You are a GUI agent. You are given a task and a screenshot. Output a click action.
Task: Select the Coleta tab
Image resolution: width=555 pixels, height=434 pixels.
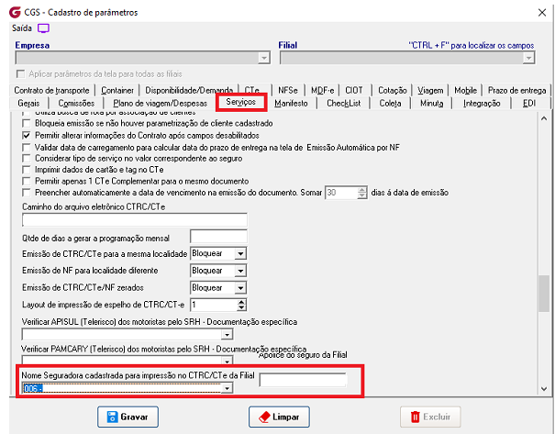390,104
